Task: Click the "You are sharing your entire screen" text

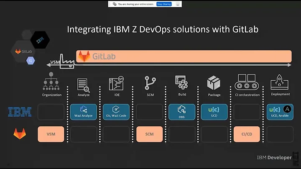Action: point(136,4)
